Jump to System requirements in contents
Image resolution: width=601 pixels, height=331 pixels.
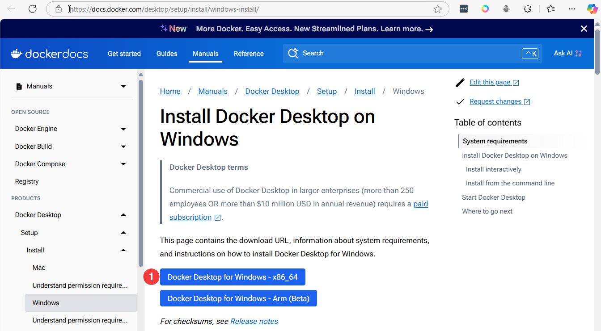(x=495, y=141)
